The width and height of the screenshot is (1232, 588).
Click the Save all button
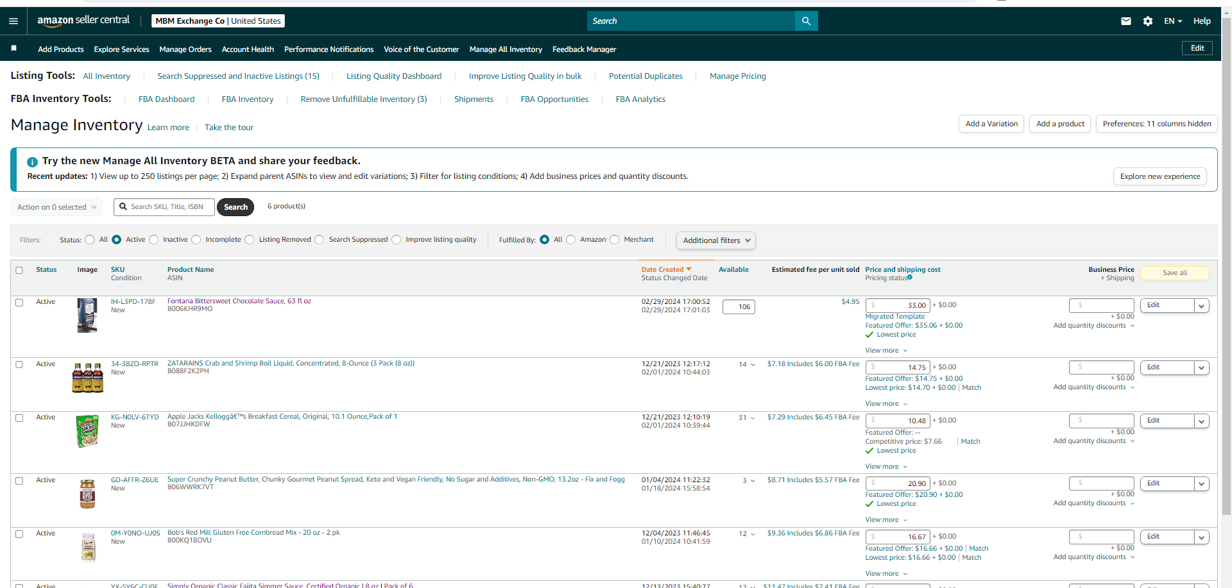(1175, 273)
